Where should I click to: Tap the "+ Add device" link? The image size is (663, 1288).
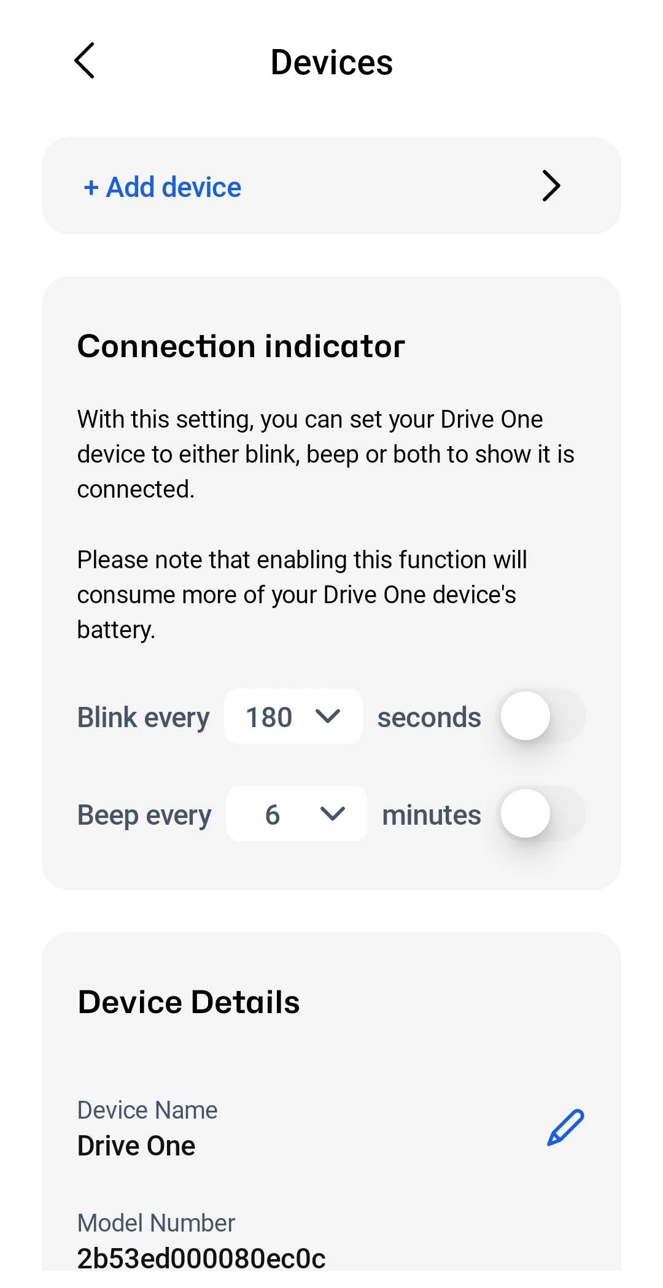pos(163,187)
